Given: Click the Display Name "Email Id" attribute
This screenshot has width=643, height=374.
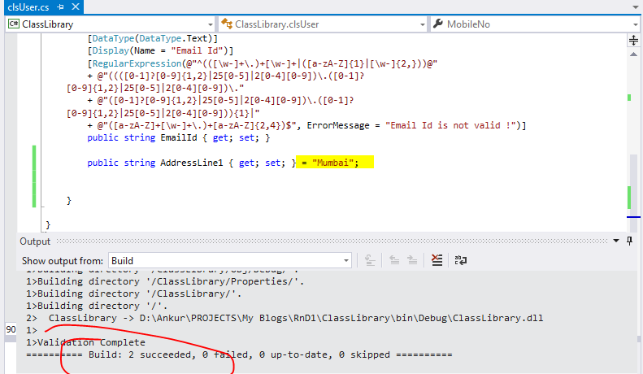Looking at the screenshot, I should (x=160, y=51).
